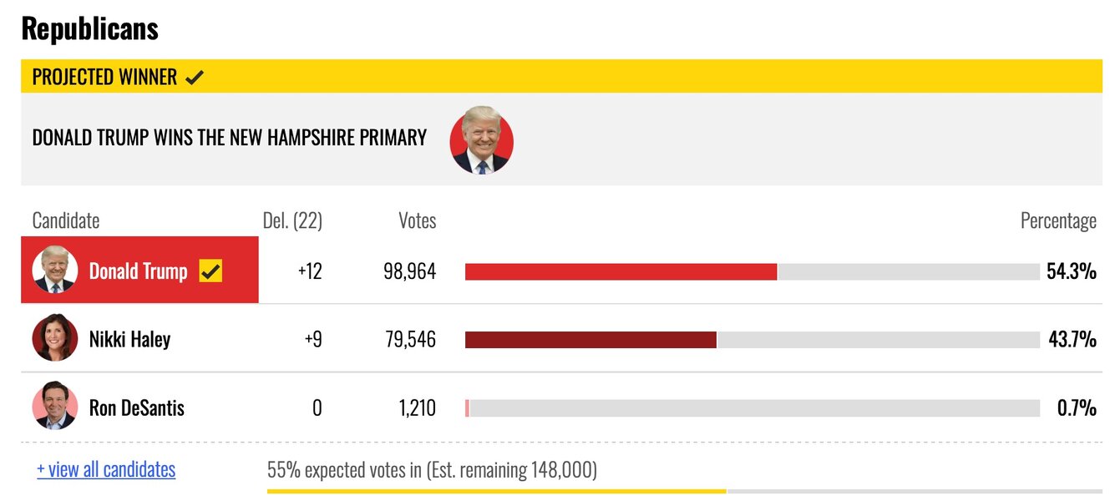
Task: Select the Donald Trump candidate name
Action: point(138,271)
